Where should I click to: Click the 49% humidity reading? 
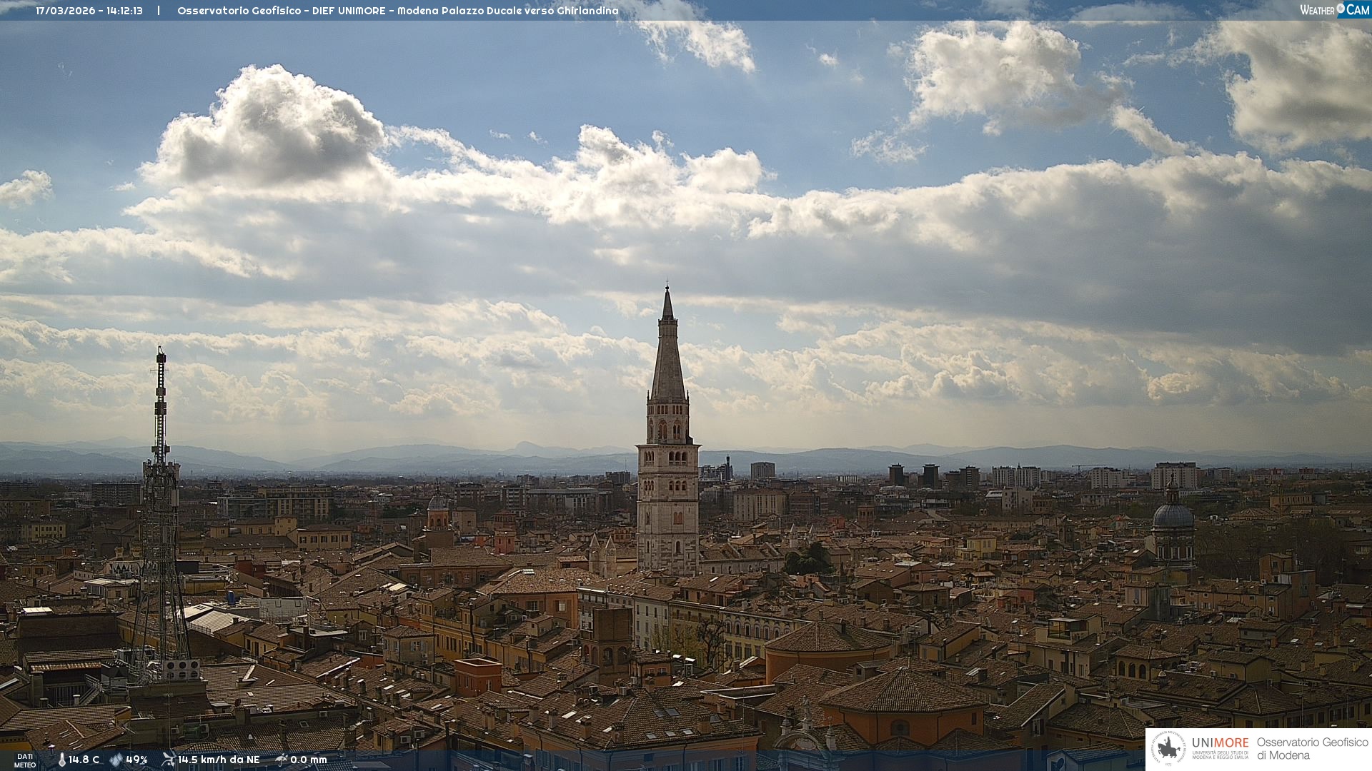click(136, 760)
